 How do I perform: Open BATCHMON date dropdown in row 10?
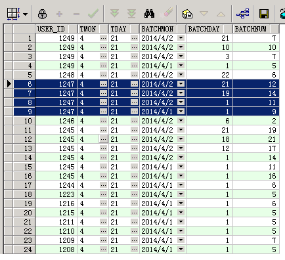tap(181, 121)
